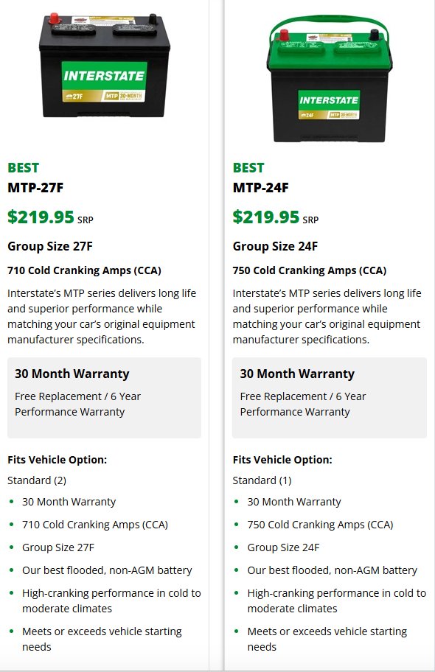Click Standard (2) vehicle option
The height and width of the screenshot is (672, 435).
(37, 480)
